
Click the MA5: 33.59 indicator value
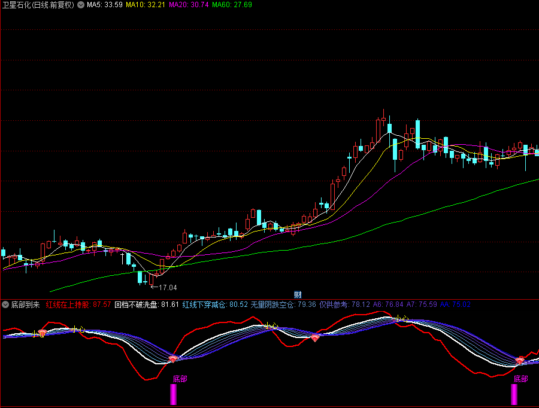104,5
